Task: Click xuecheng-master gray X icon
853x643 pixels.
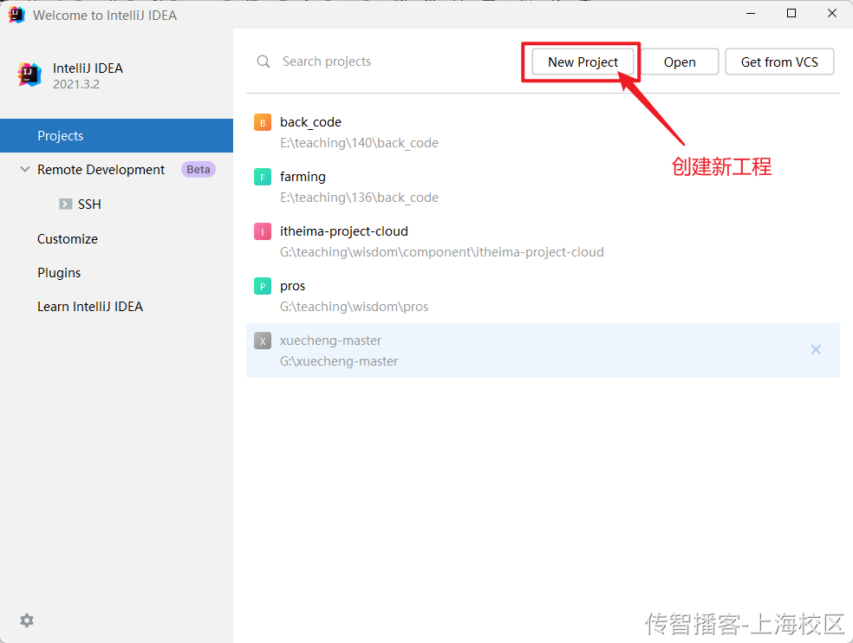Action: pos(262,341)
